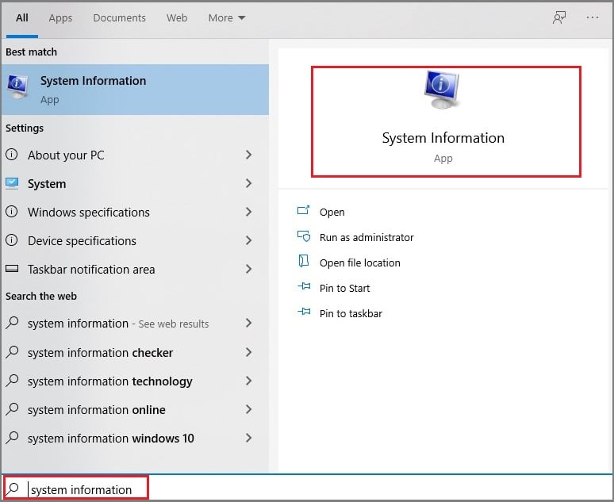Expand arrow for system information web results

click(x=248, y=323)
